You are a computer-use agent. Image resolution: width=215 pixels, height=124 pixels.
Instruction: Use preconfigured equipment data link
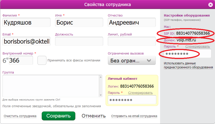tap(188, 65)
